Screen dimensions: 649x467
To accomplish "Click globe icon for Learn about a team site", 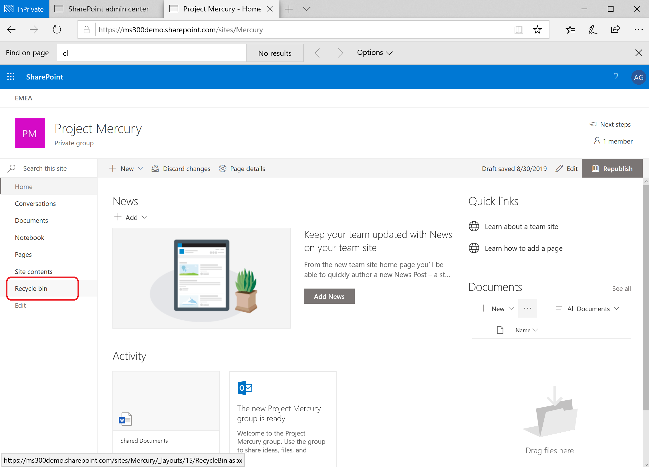I will (474, 226).
